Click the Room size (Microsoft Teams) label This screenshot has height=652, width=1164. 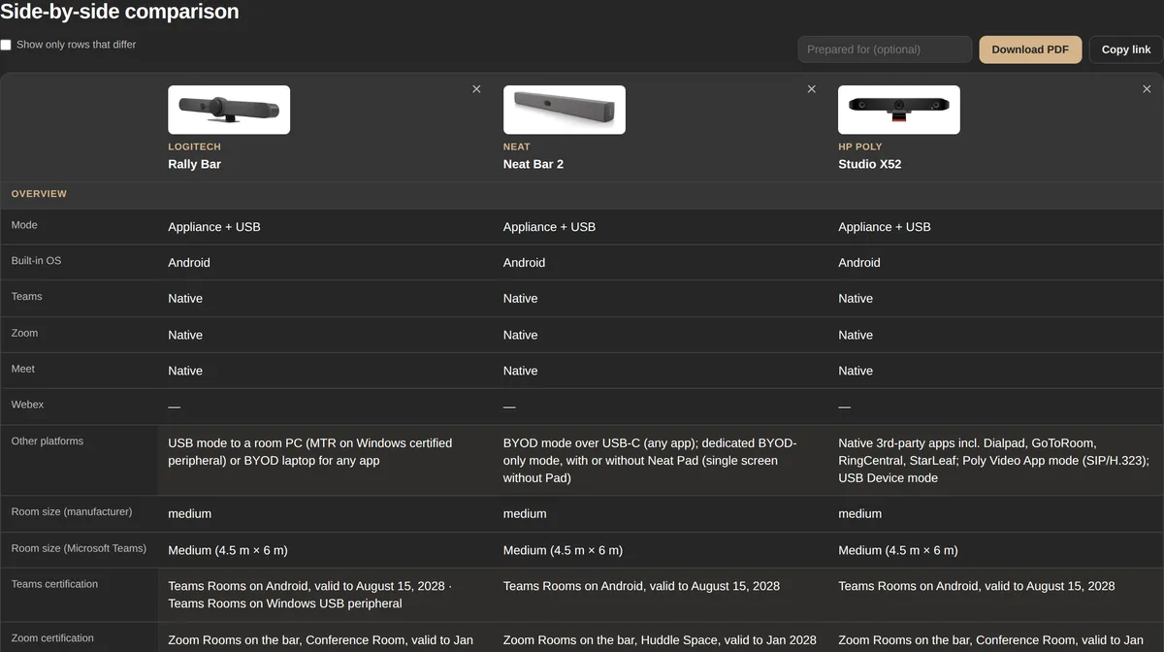coord(79,548)
